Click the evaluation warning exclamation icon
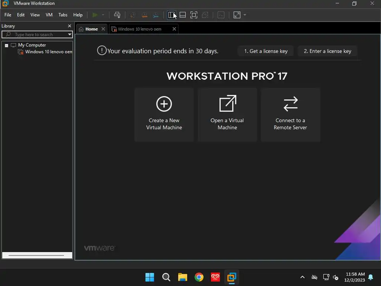381x286 pixels. [x=102, y=51]
